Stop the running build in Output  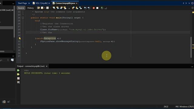click(x=18, y=78)
